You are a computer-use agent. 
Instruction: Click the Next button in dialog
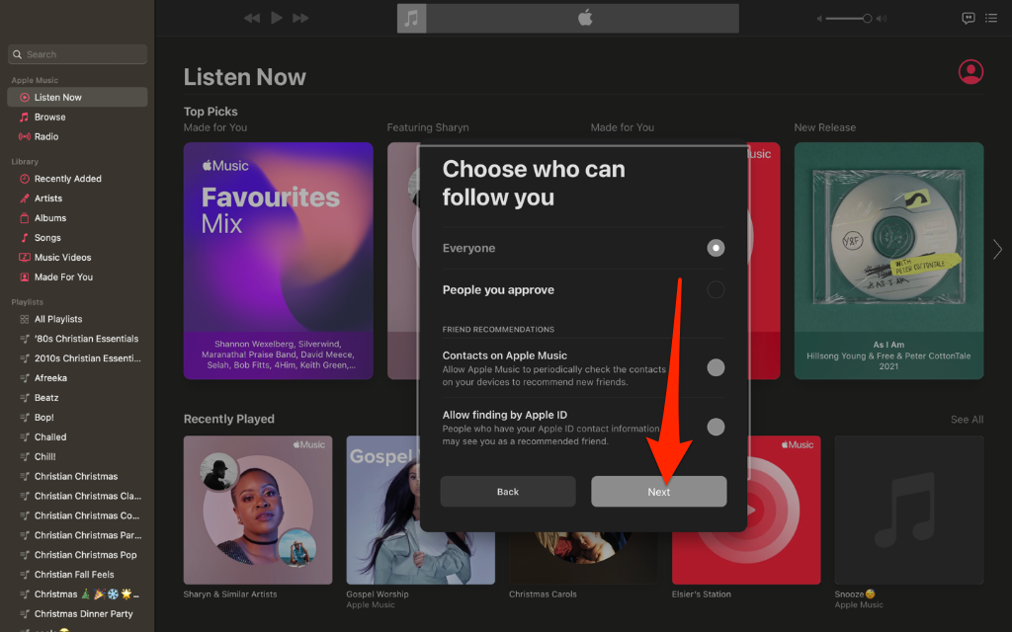[x=659, y=492]
